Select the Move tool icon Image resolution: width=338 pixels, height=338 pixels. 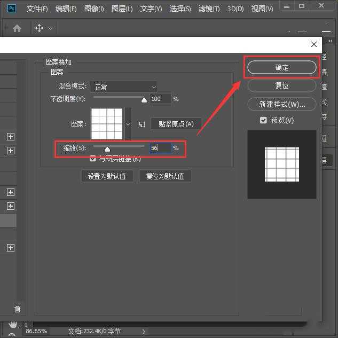point(40,28)
